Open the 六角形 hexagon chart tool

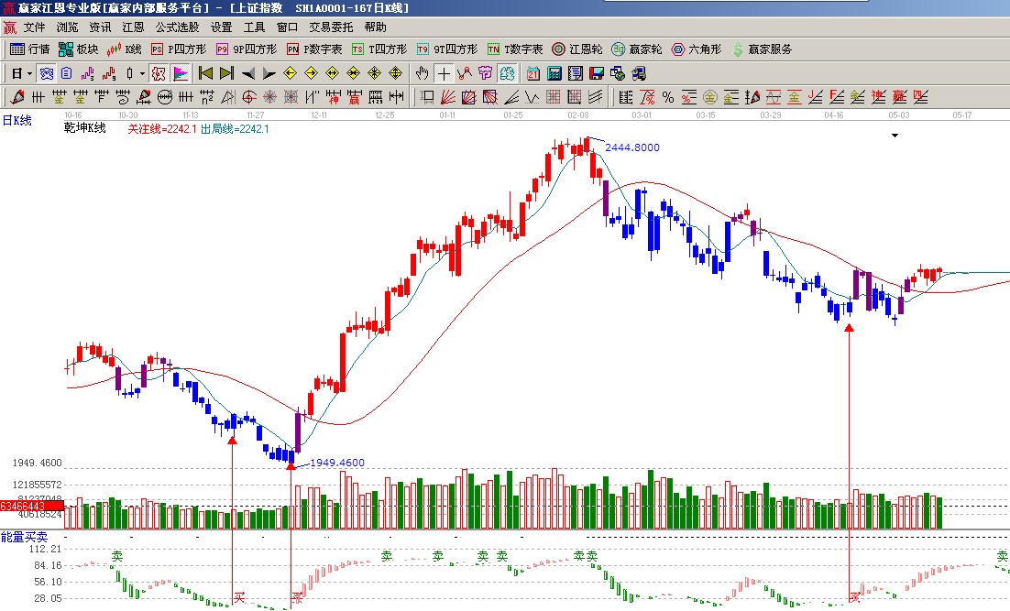(697, 49)
